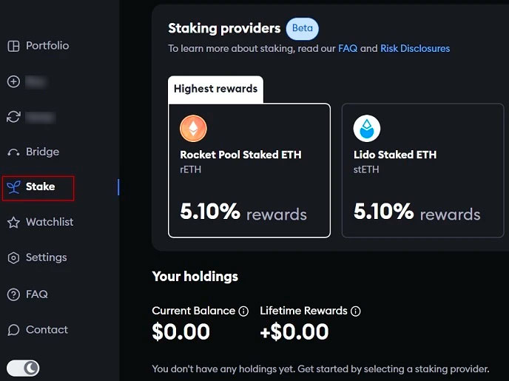
Task: Click the Stake sprout icon
Action: coord(13,187)
